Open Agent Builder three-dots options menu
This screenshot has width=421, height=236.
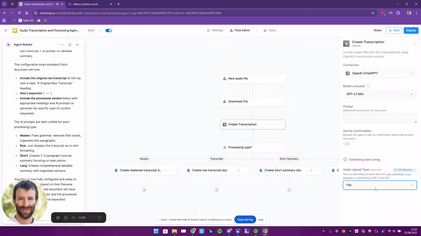[x=62, y=45]
